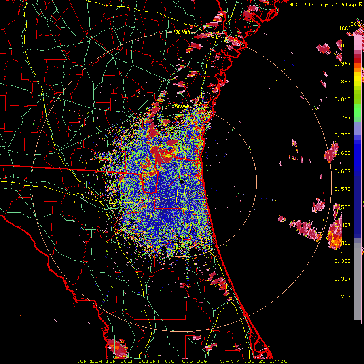Click the [CC] color scale header label
The image size is (364, 364).
[345, 28]
